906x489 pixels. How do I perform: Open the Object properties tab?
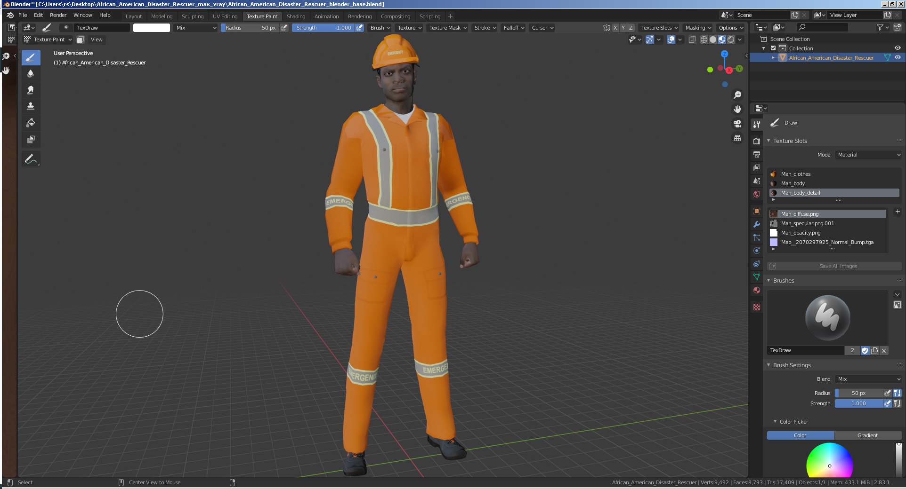pyautogui.click(x=757, y=211)
